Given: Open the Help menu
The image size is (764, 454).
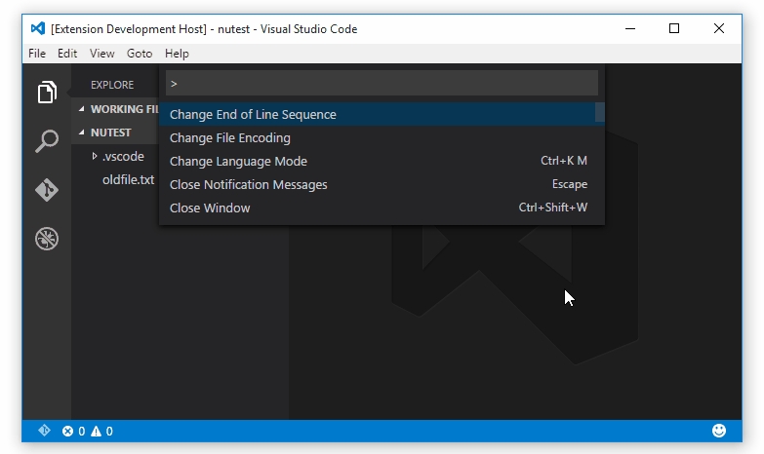Looking at the screenshot, I should pyautogui.click(x=177, y=54).
